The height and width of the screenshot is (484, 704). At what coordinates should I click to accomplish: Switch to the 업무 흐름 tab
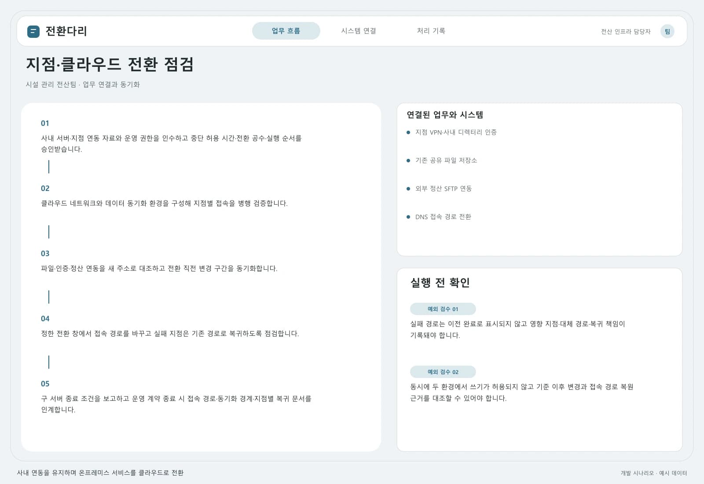(x=286, y=31)
